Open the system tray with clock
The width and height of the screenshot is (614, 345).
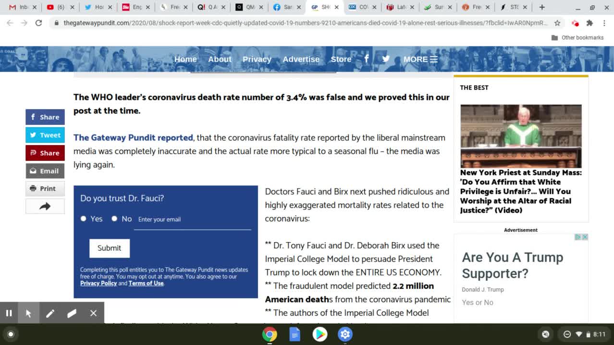tap(585, 334)
